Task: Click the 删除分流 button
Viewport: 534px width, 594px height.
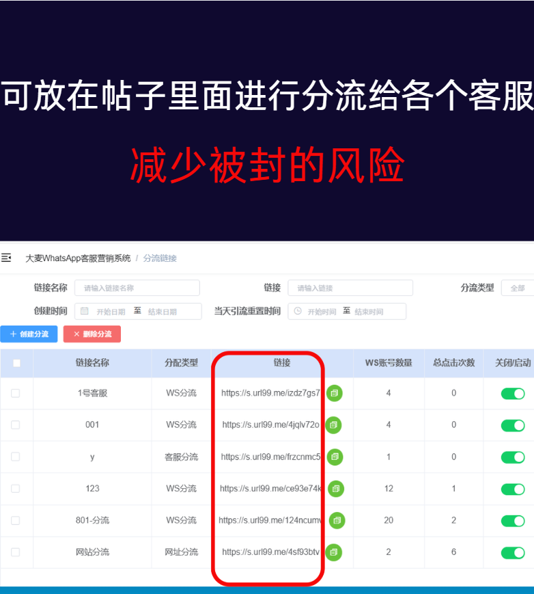Action: click(x=92, y=334)
